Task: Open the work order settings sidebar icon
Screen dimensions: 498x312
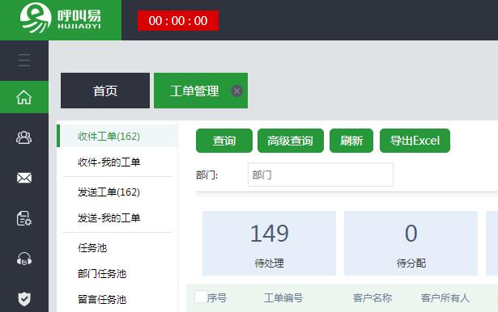Action: [x=24, y=218]
